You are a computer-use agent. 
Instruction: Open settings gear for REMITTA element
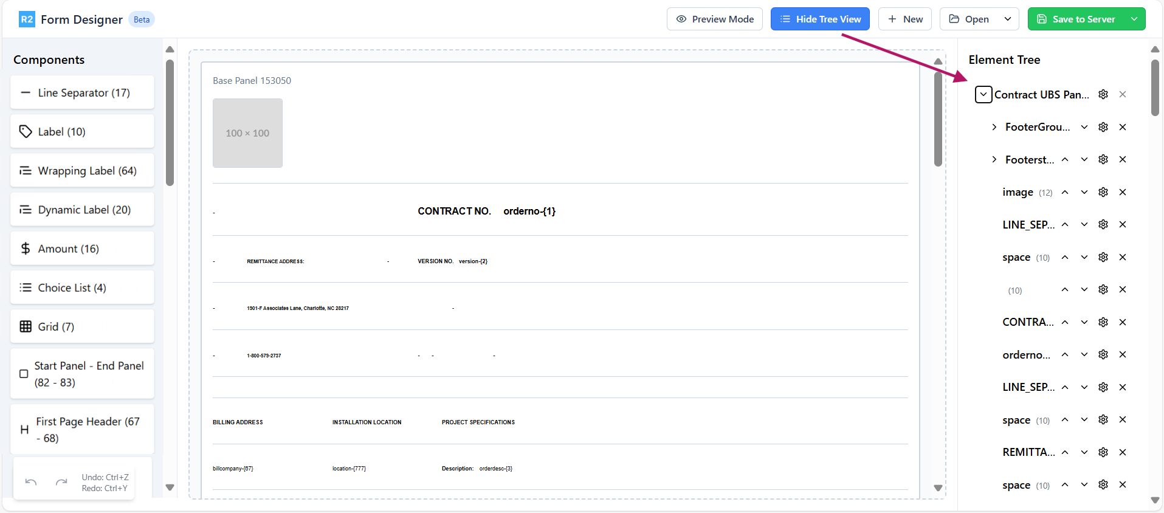tap(1103, 452)
